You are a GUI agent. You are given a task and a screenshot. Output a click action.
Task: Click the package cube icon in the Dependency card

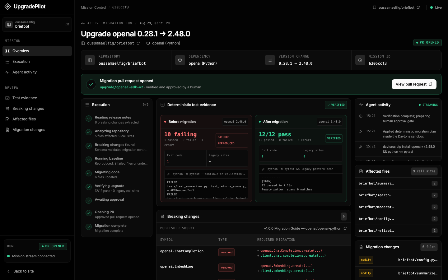180,60
